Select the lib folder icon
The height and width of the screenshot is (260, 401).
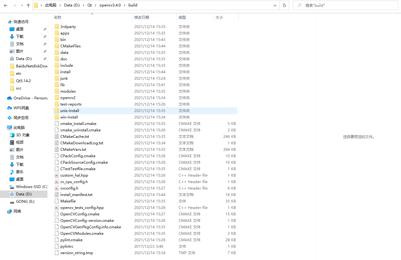(57, 85)
